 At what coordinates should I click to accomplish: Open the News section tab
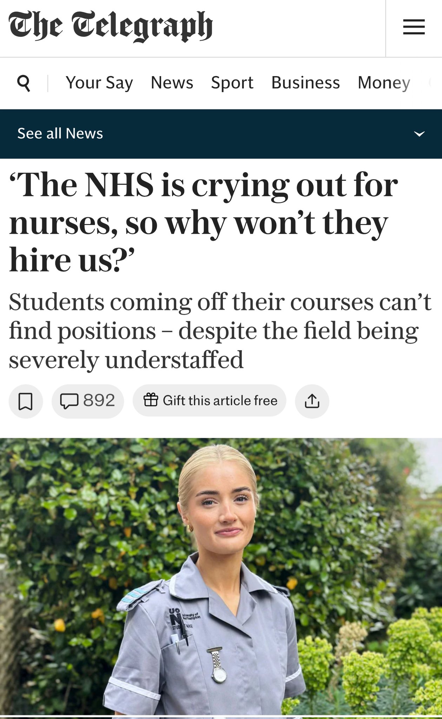tap(172, 83)
